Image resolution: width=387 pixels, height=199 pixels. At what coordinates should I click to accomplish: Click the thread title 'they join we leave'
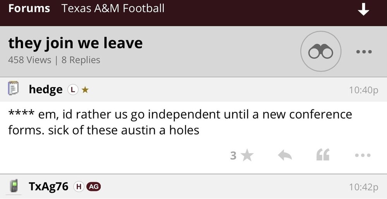(75, 43)
